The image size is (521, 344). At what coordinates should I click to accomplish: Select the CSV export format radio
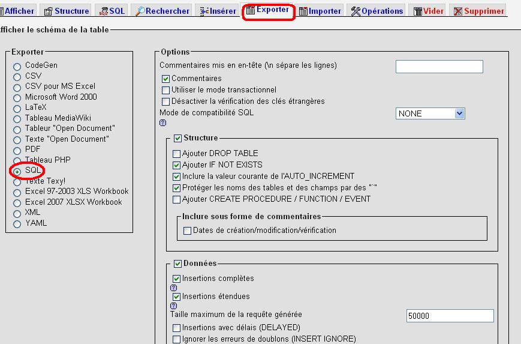click(17, 77)
